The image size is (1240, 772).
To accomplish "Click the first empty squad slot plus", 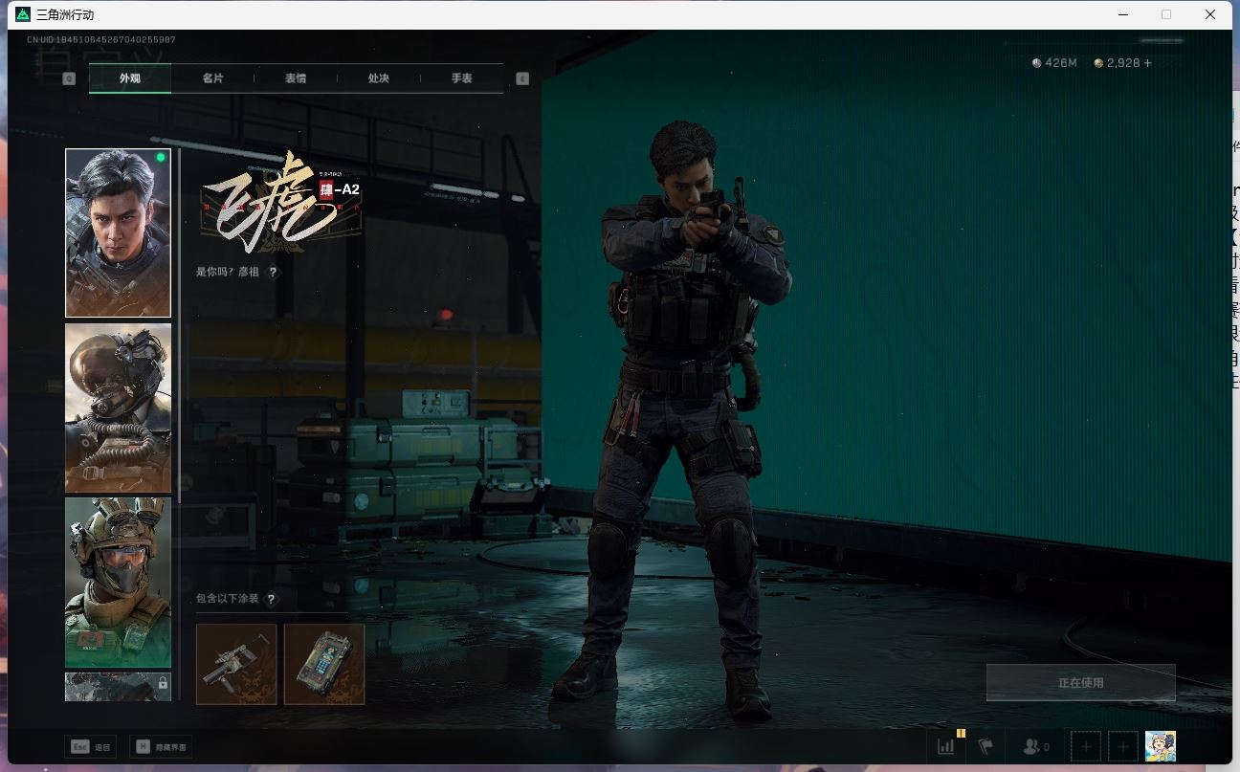I will (1086, 746).
